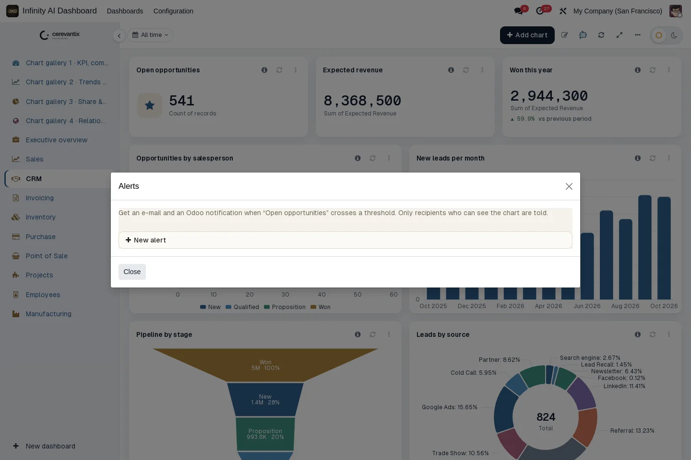
Task: Open the Dashboards menu
Action: point(125,11)
